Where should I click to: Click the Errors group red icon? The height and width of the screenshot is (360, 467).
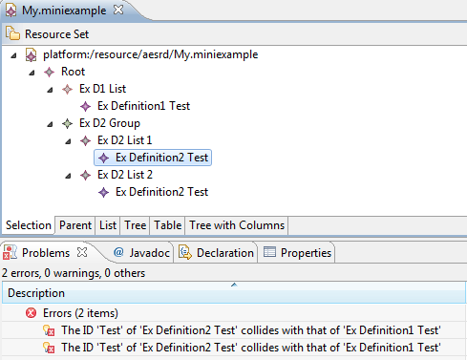point(31,313)
